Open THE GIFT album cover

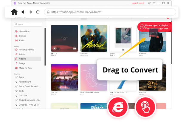click(x=64, y=77)
